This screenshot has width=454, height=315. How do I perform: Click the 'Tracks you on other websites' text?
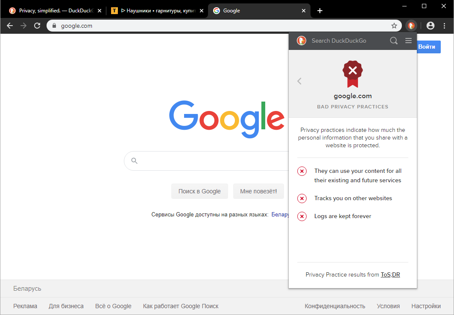[353, 198]
